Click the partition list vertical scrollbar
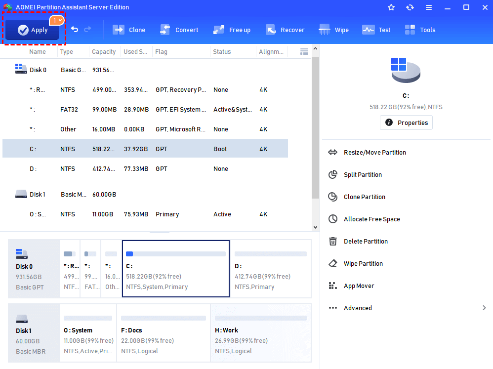 pos(315,127)
